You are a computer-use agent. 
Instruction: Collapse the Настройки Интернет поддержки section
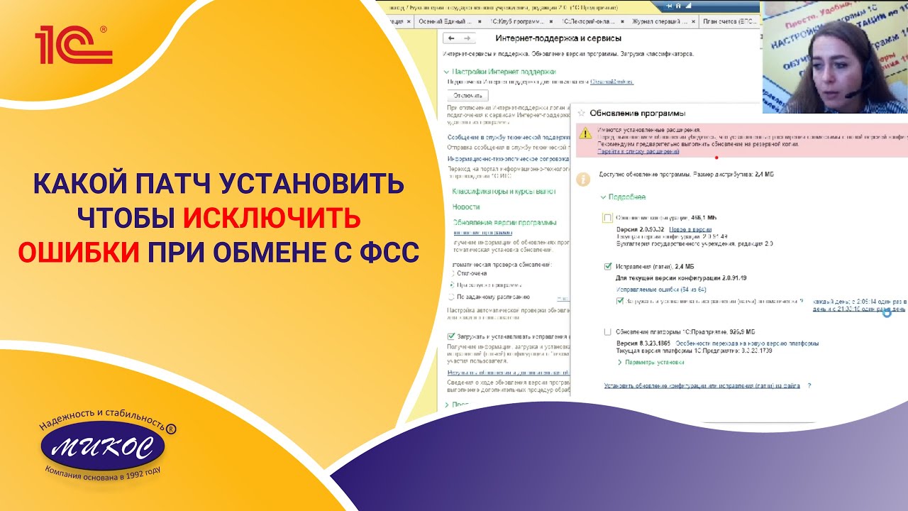(x=447, y=72)
